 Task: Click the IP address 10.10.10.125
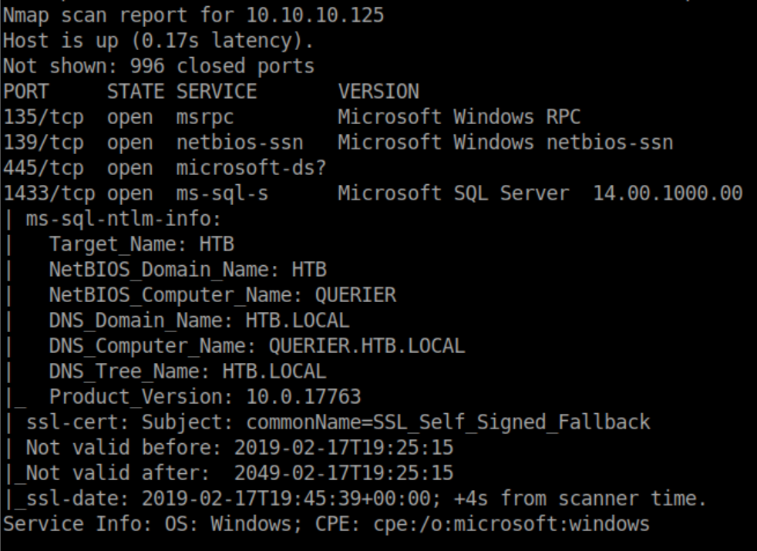(315, 15)
